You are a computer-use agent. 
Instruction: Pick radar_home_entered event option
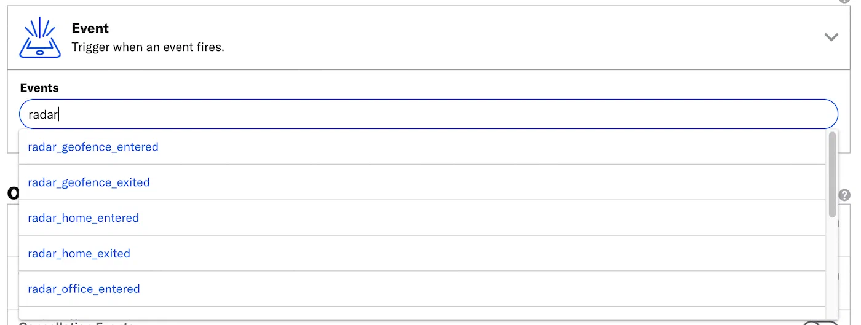coord(84,218)
